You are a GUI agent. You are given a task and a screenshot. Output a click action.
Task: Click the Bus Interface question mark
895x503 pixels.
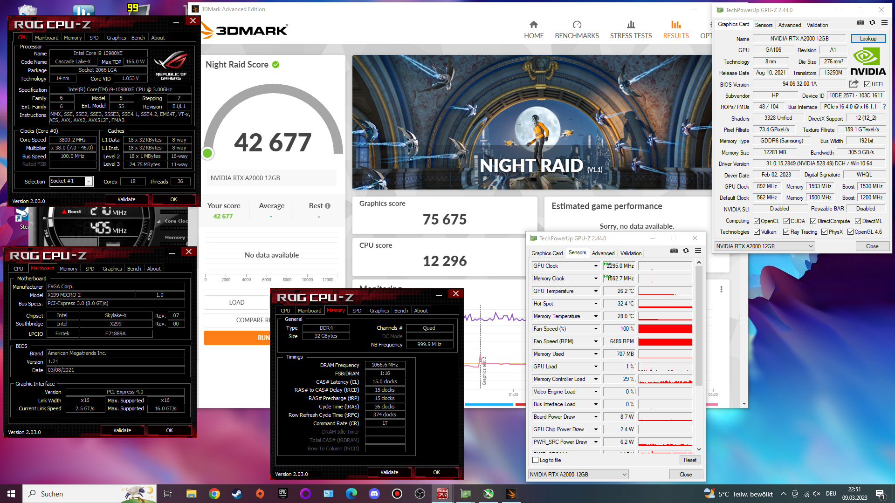click(x=884, y=107)
